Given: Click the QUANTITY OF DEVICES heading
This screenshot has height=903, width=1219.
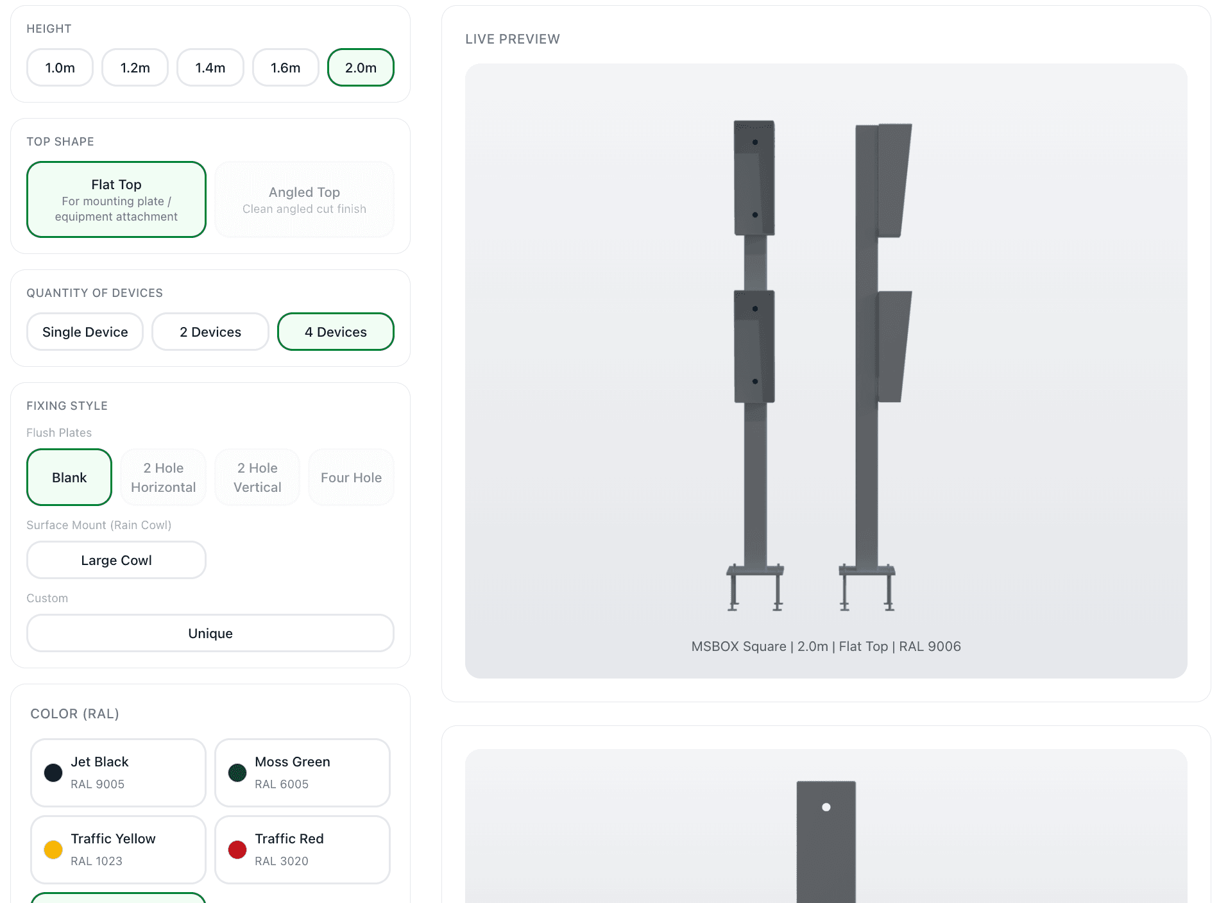Looking at the screenshot, I should pos(94,293).
